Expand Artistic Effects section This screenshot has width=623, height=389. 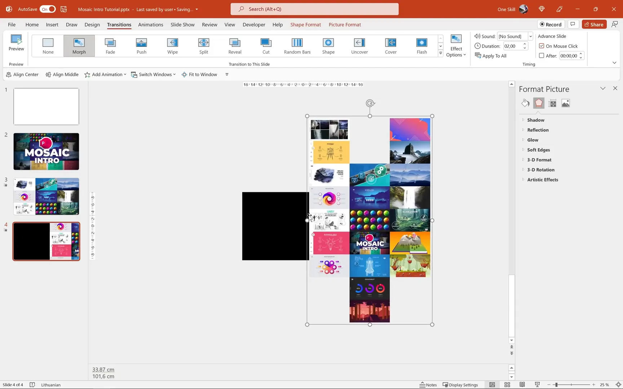(542, 180)
